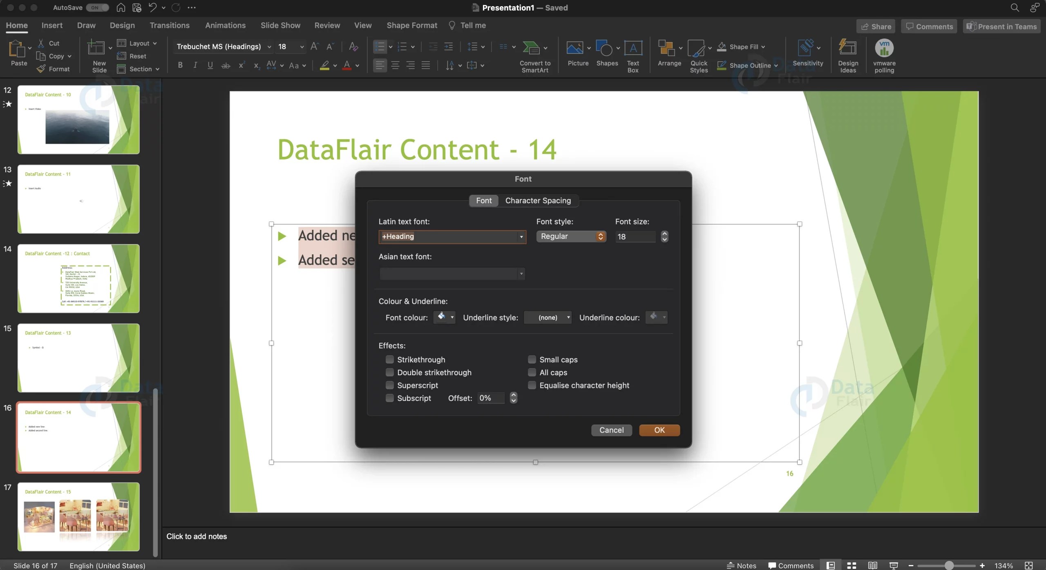The height and width of the screenshot is (570, 1046).
Task: Select slide 17 thumbnail DataFlair Content - 15
Action: point(78,518)
